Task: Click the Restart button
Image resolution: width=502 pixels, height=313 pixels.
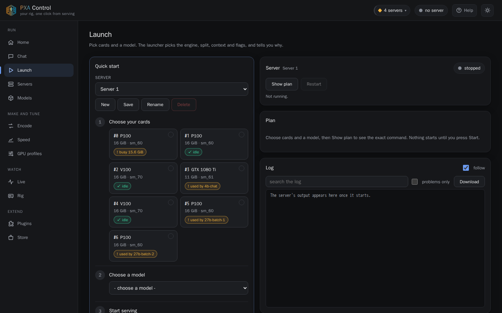Action: click(314, 84)
